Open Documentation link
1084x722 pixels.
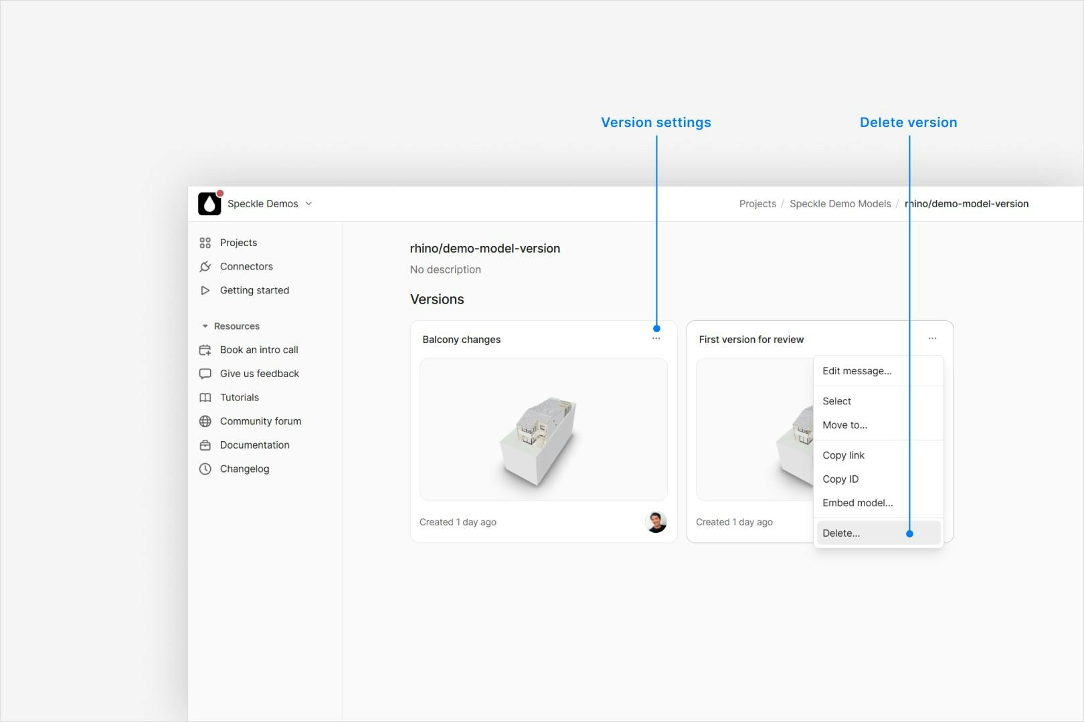255,445
